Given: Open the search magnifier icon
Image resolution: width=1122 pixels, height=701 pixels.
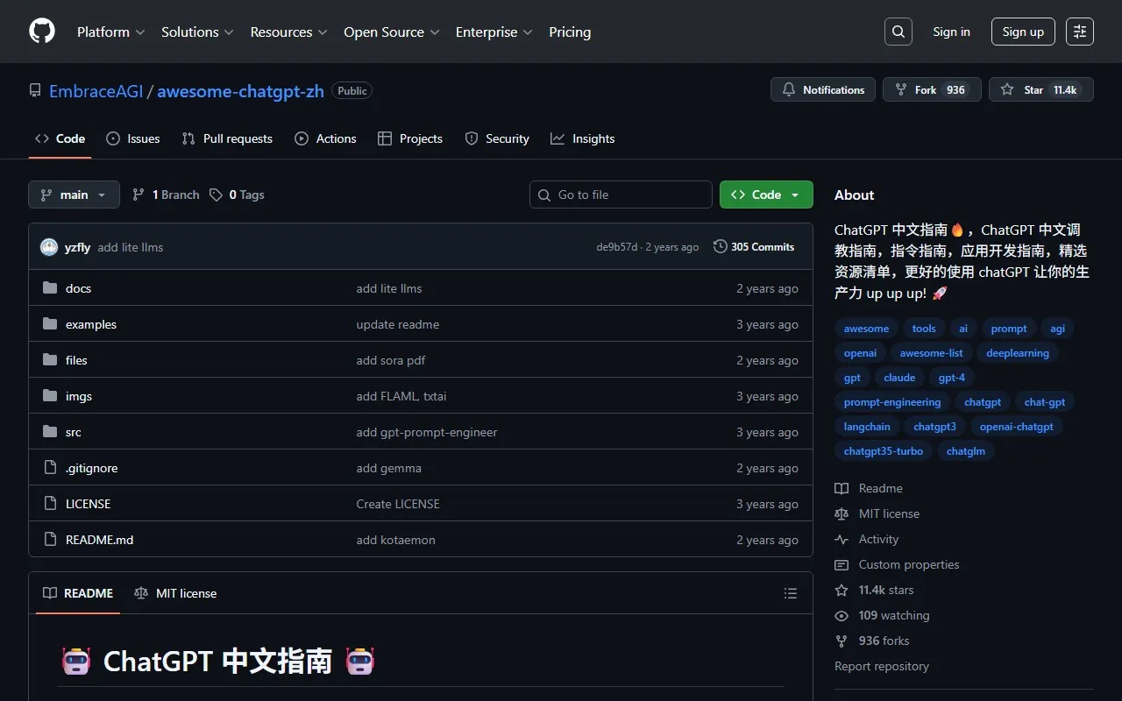Looking at the screenshot, I should pyautogui.click(x=898, y=32).
